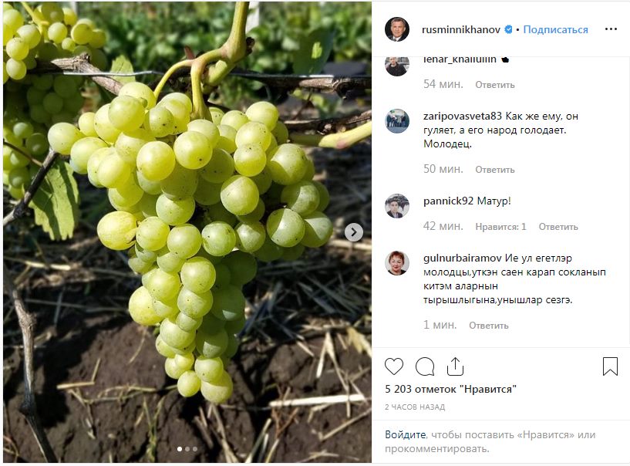Screen dimensions: 630x466
Task: Open gulnurbairamov commenter avatar
Action: click(397, 263)
